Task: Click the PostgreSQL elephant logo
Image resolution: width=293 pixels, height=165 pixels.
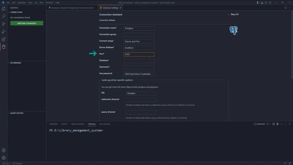Action: [233, 30]
